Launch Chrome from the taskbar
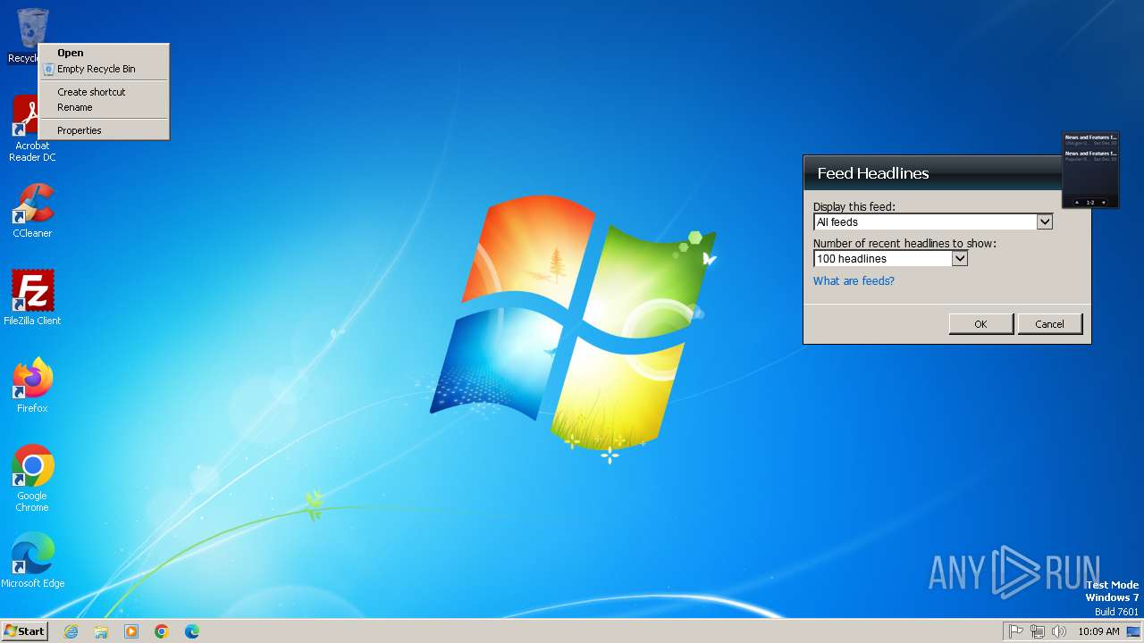1144x643 pixels. point(162,631)
